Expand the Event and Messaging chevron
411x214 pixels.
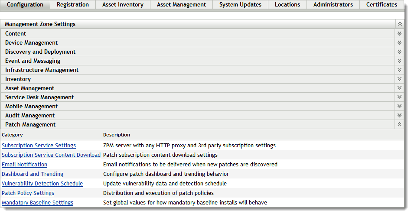(399, 61)
